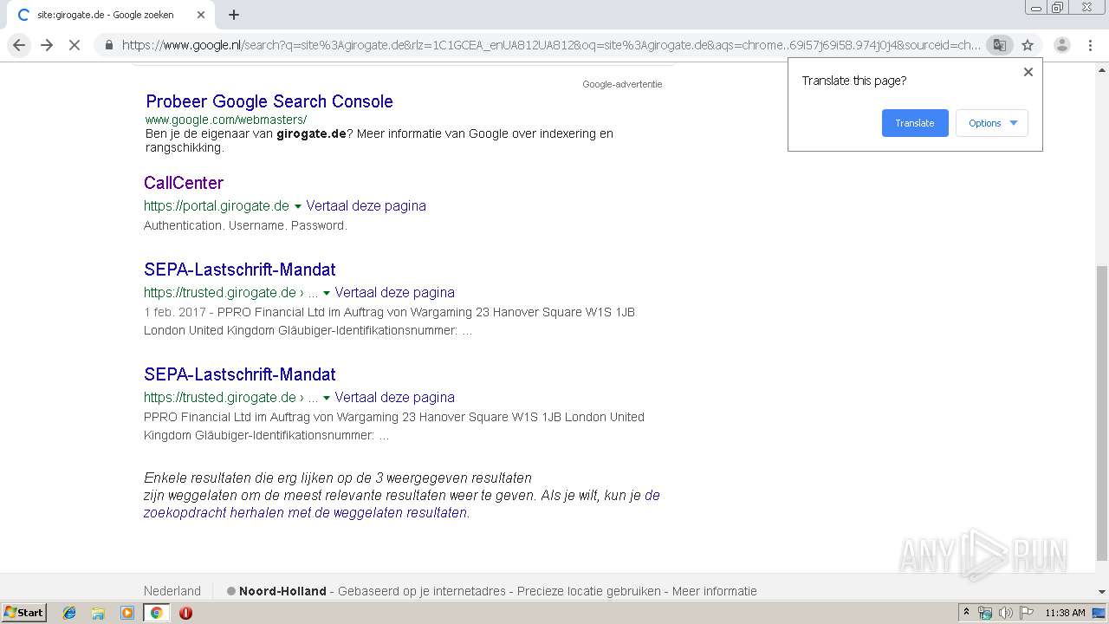Launch Internet Explorer from taskbar

pos(69,613)
